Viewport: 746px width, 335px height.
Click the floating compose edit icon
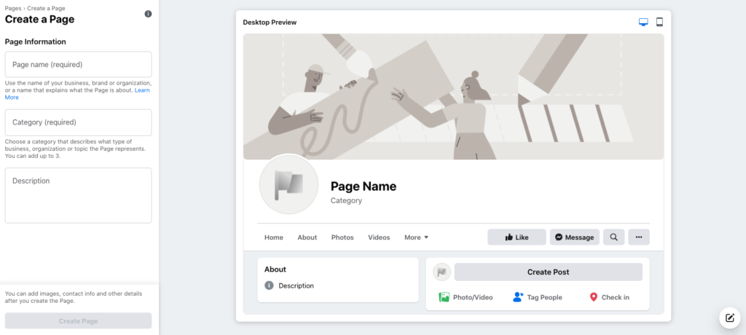[x=729, y=318]
